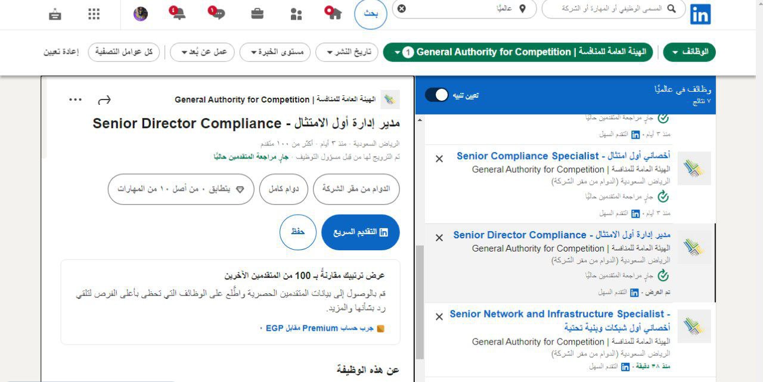The image size is (763, 382).
Task: Click the التقديم السريع Easy Apply button
Action: 361,232
